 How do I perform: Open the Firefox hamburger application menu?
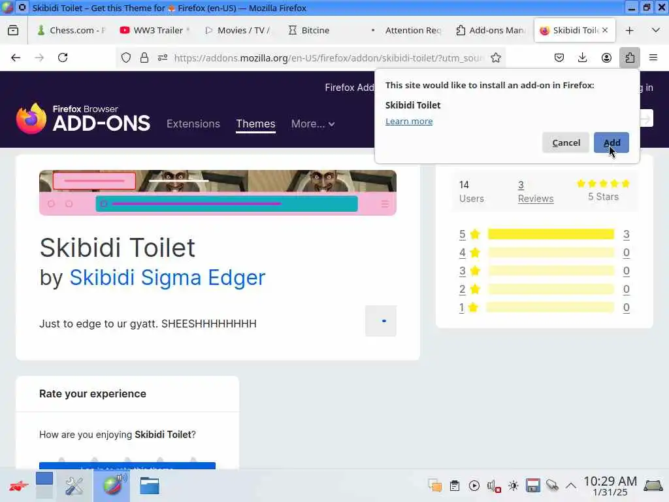pyautogui.click(x=653, y=58)
